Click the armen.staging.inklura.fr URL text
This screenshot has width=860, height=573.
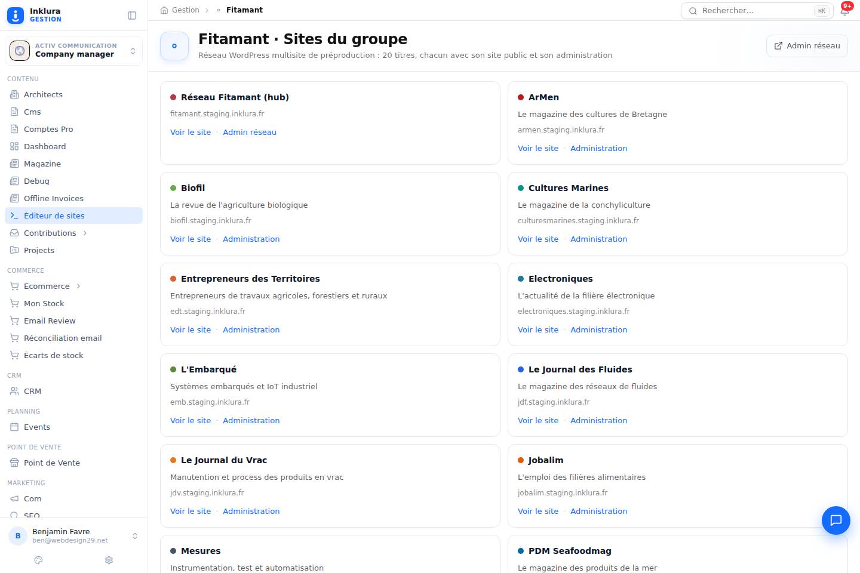(x=561, y=130)
